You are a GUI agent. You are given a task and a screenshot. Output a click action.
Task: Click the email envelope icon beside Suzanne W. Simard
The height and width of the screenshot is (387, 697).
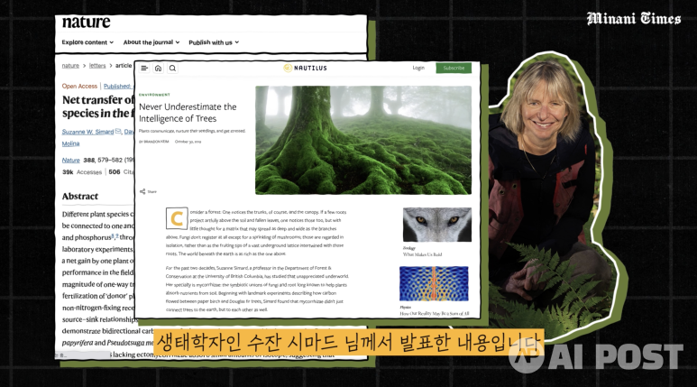(118, 131)
